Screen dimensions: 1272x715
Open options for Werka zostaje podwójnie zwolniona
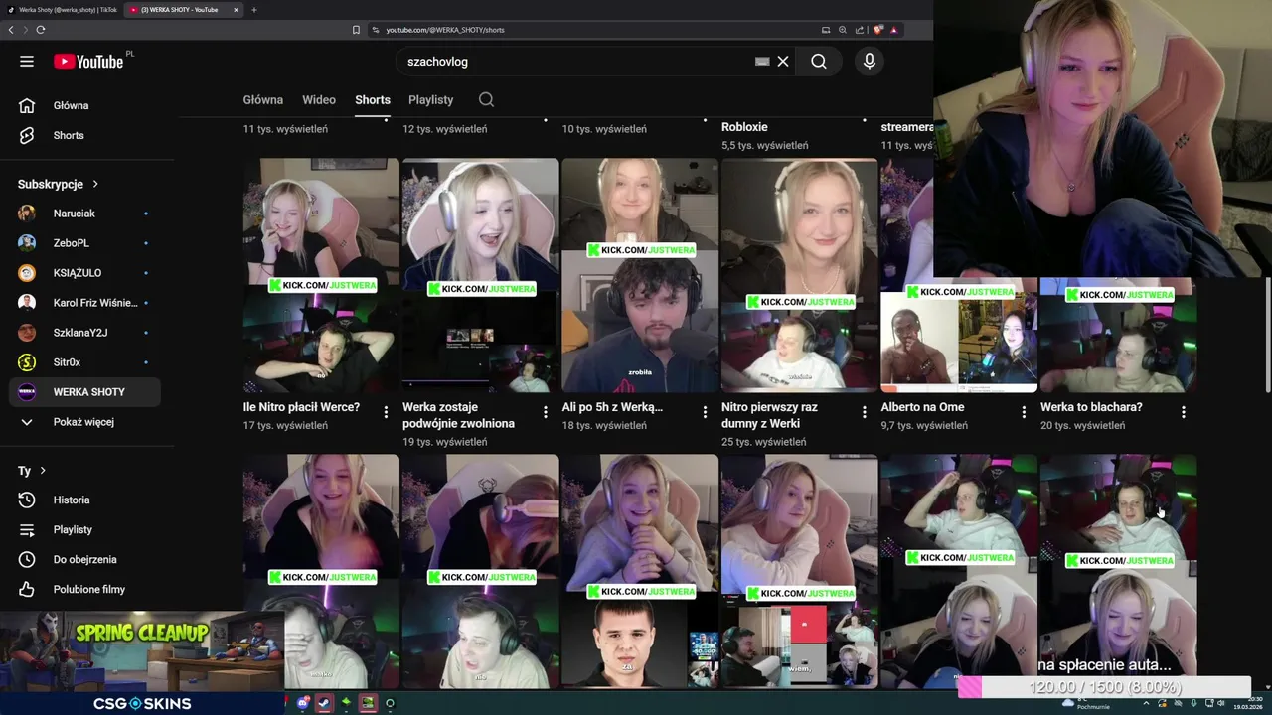[546, 412]
